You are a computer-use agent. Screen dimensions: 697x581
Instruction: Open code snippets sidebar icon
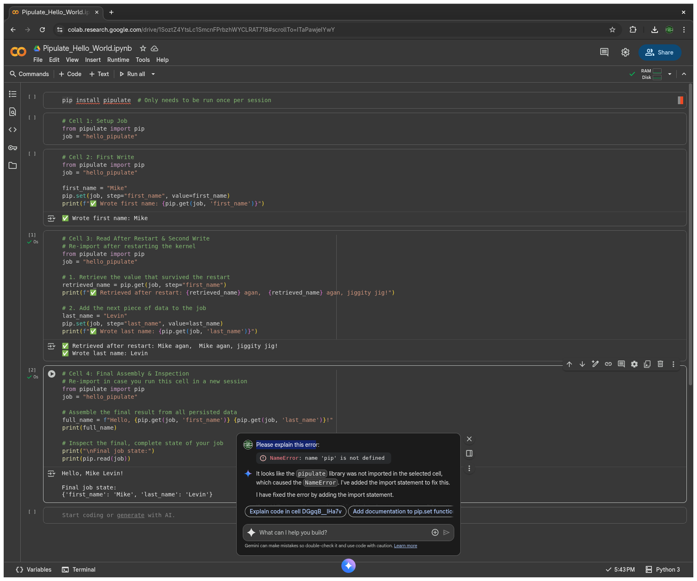point(13,130)
